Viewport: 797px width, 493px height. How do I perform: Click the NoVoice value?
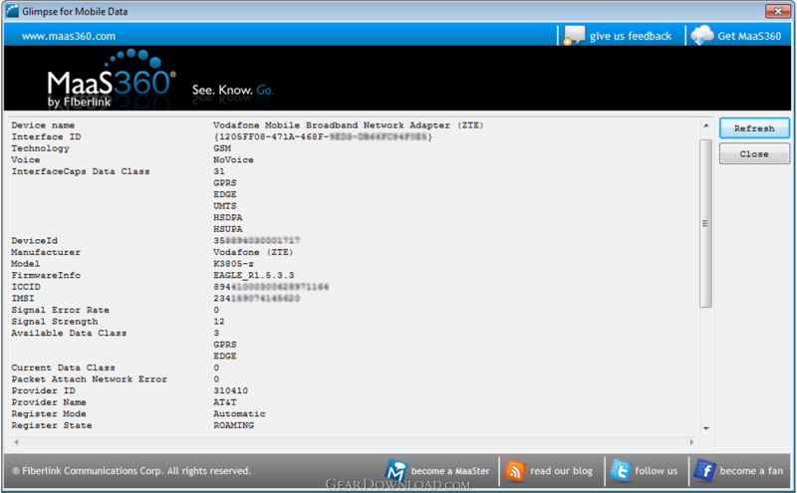tap(233, 159)
